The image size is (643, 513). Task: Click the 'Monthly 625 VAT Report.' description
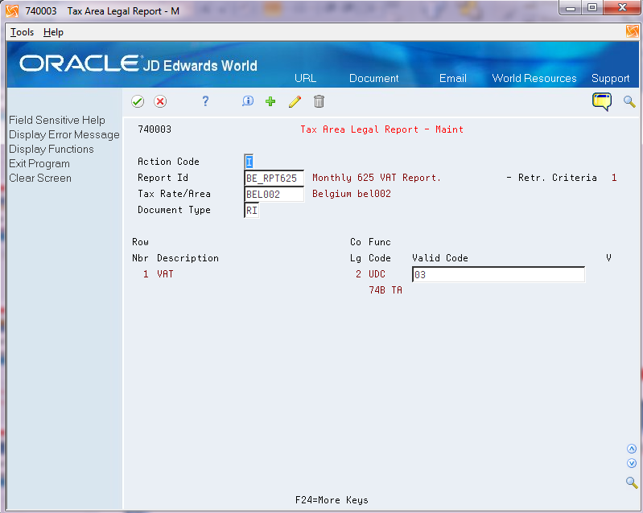click(377, 178)
